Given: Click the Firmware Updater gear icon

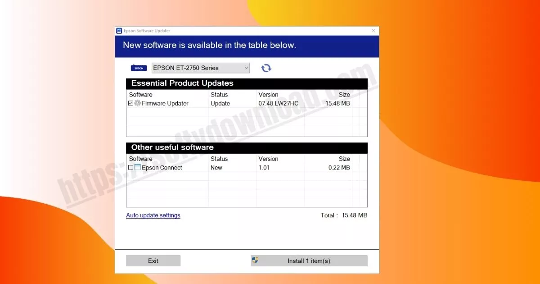Looking at the screenshot, I should [138, 103].
